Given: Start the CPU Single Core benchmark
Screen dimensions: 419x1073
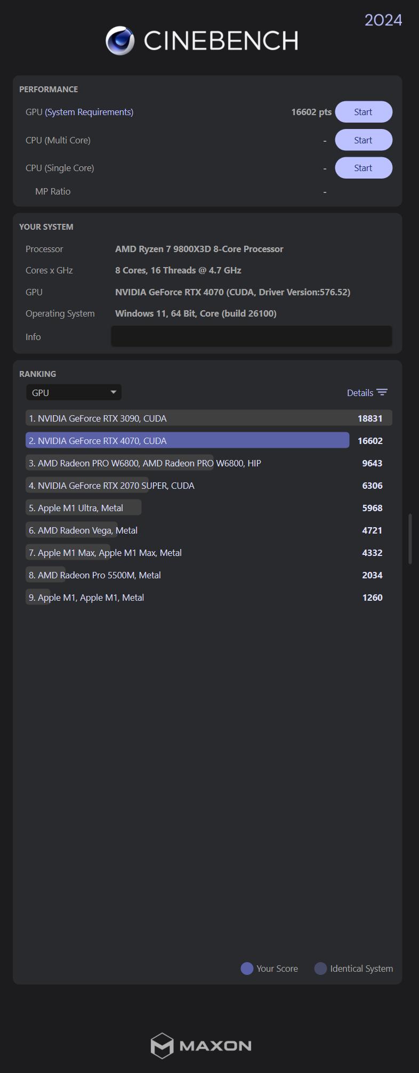Looking at the screenshot, I should point(363,167).
